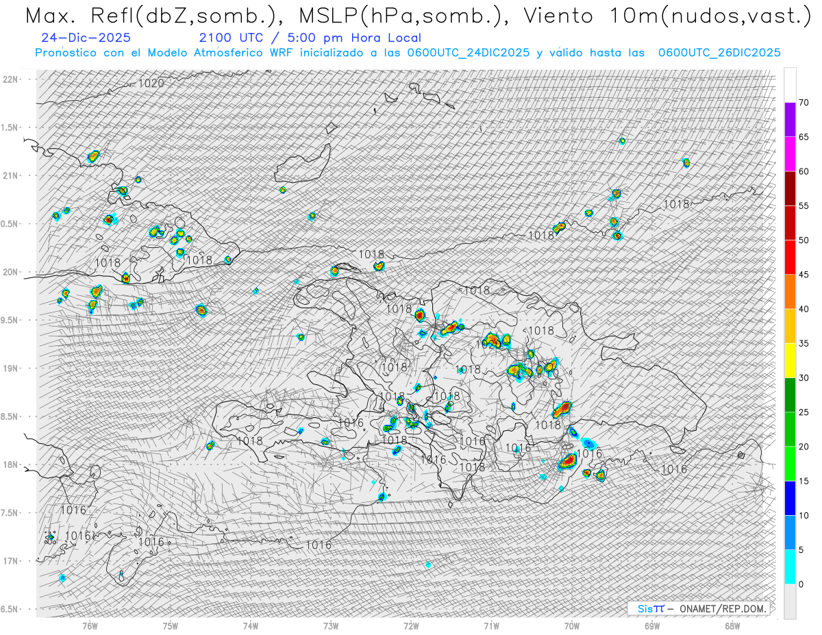Click the cyan 0-5 dBZ colorbar band
This screenshot has width=822, height=635.
(x=790, y=567)
